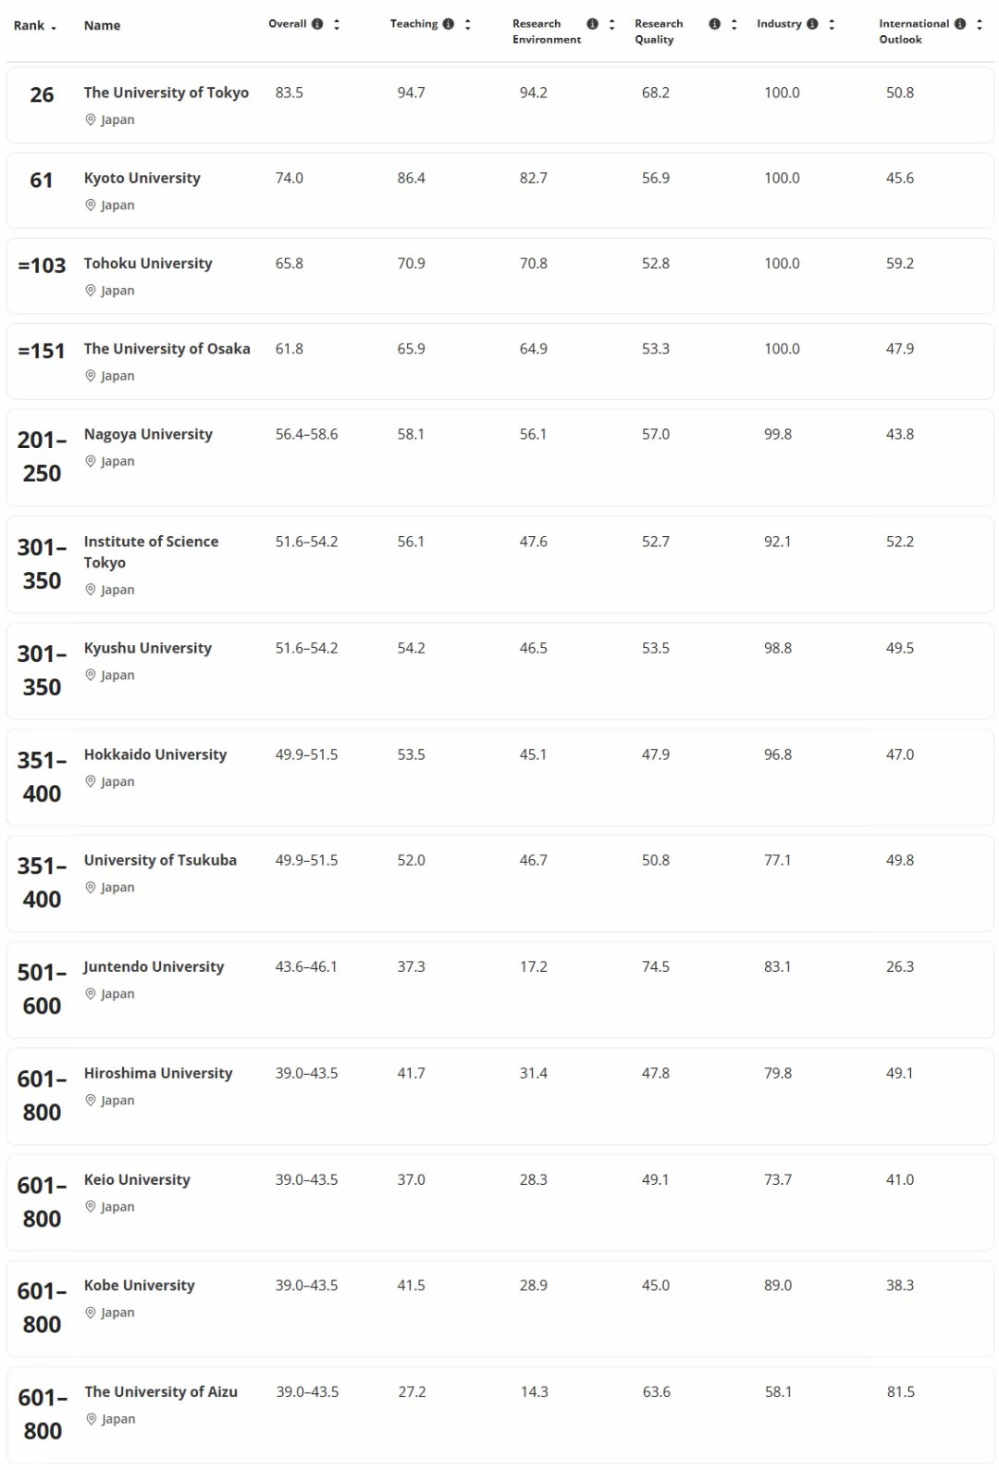Click the Research Quality info icon
The height and width of the screenshot is (1470, 999).
[715, 24]
